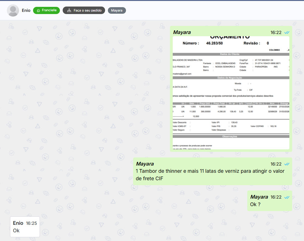Click read-receipt checkmarks on the "Ok ?" message
The height and width of the screenshot is (241, 304).
[287, 197]
